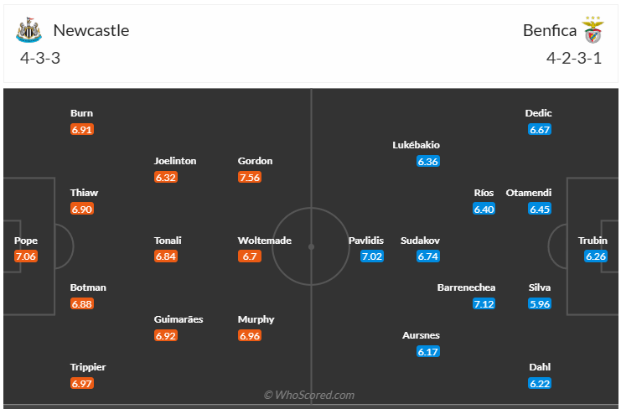621x409 pixels.
Task: Select Burn's 6.91 rating badge
Action: coord(82,130)
